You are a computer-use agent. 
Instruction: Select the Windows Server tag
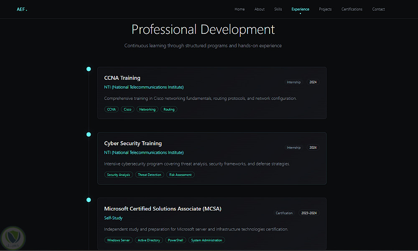point(118,240)
